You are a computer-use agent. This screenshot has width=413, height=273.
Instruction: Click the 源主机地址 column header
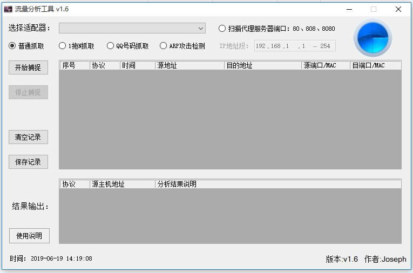(x=122, y=184)
